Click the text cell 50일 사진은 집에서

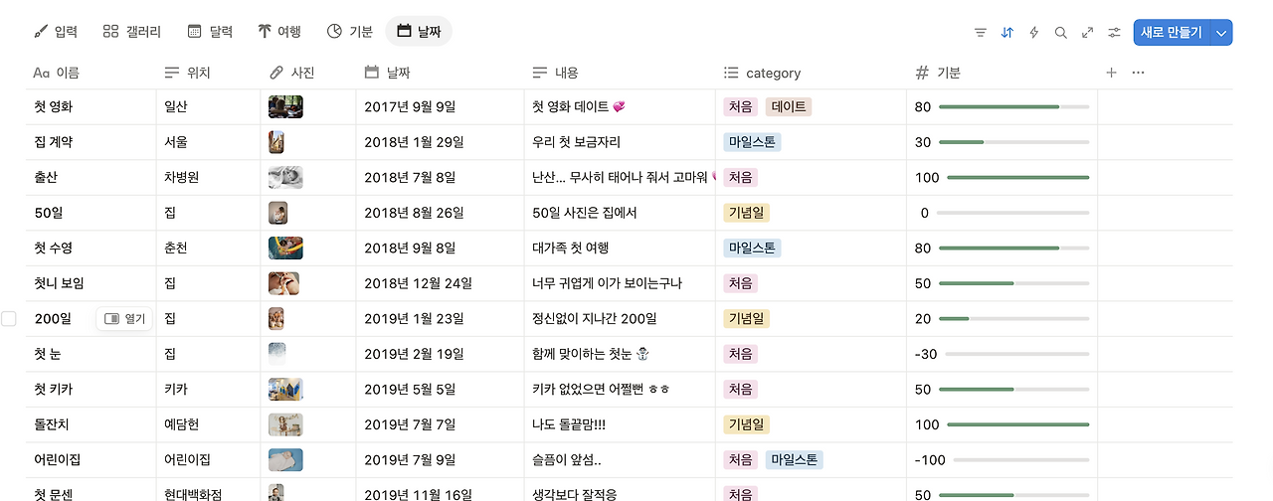pos(620,213)
